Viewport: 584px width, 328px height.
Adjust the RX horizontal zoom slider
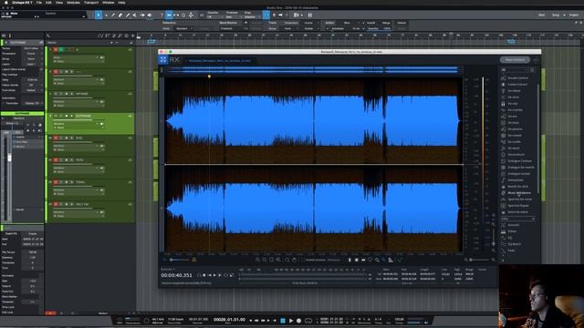pyautogui.click(x=479, y=260)
